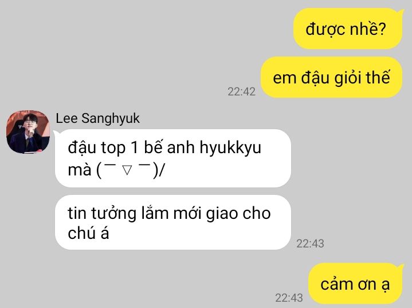Screen dimensions: 412x308
Task: Click the 22:43 timestamp beside 'cảm ơn ạ'
Action: click(x=289, y=298)
